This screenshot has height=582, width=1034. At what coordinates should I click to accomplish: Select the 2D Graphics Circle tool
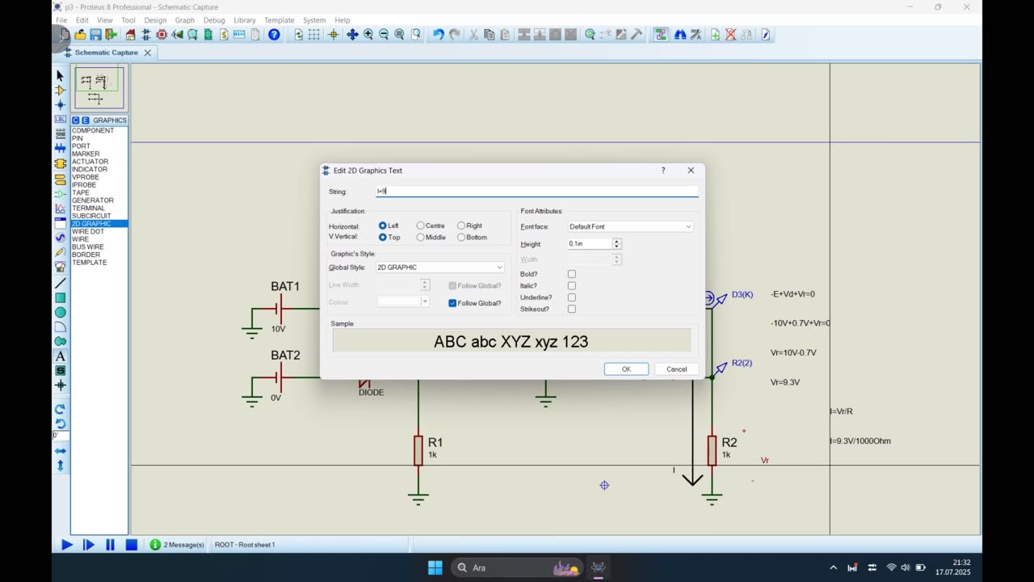tap(60, 313)
